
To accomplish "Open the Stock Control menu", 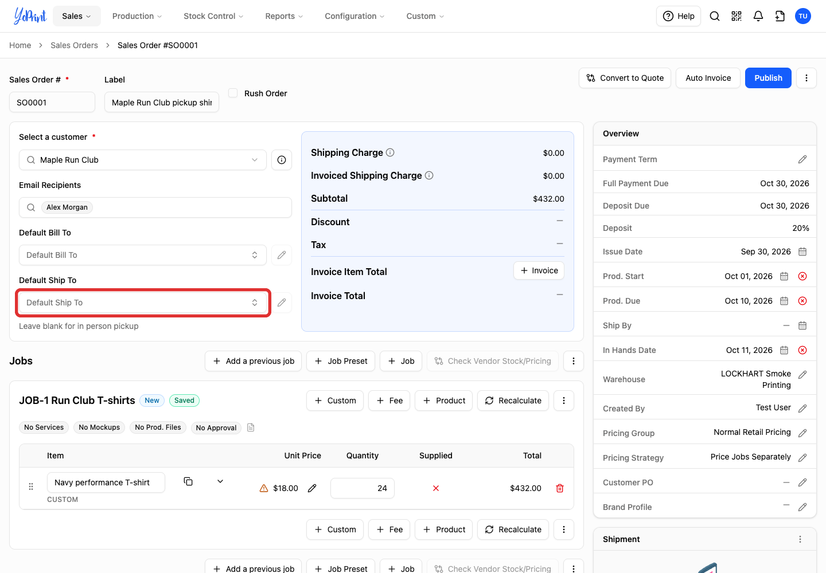I will pyautogui.click(x=213, y=16).
